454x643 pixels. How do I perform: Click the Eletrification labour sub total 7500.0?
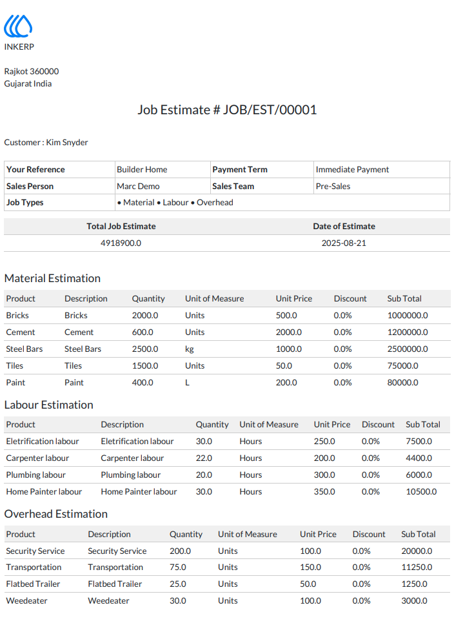tap(419, 441)
